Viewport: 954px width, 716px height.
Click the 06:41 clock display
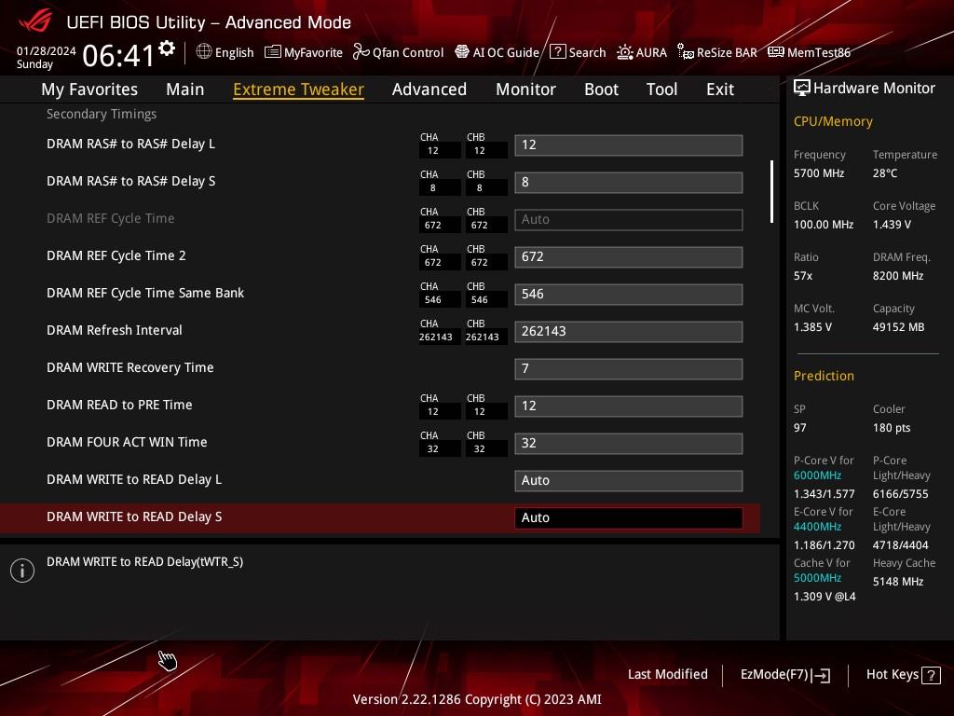click(118, 55)
